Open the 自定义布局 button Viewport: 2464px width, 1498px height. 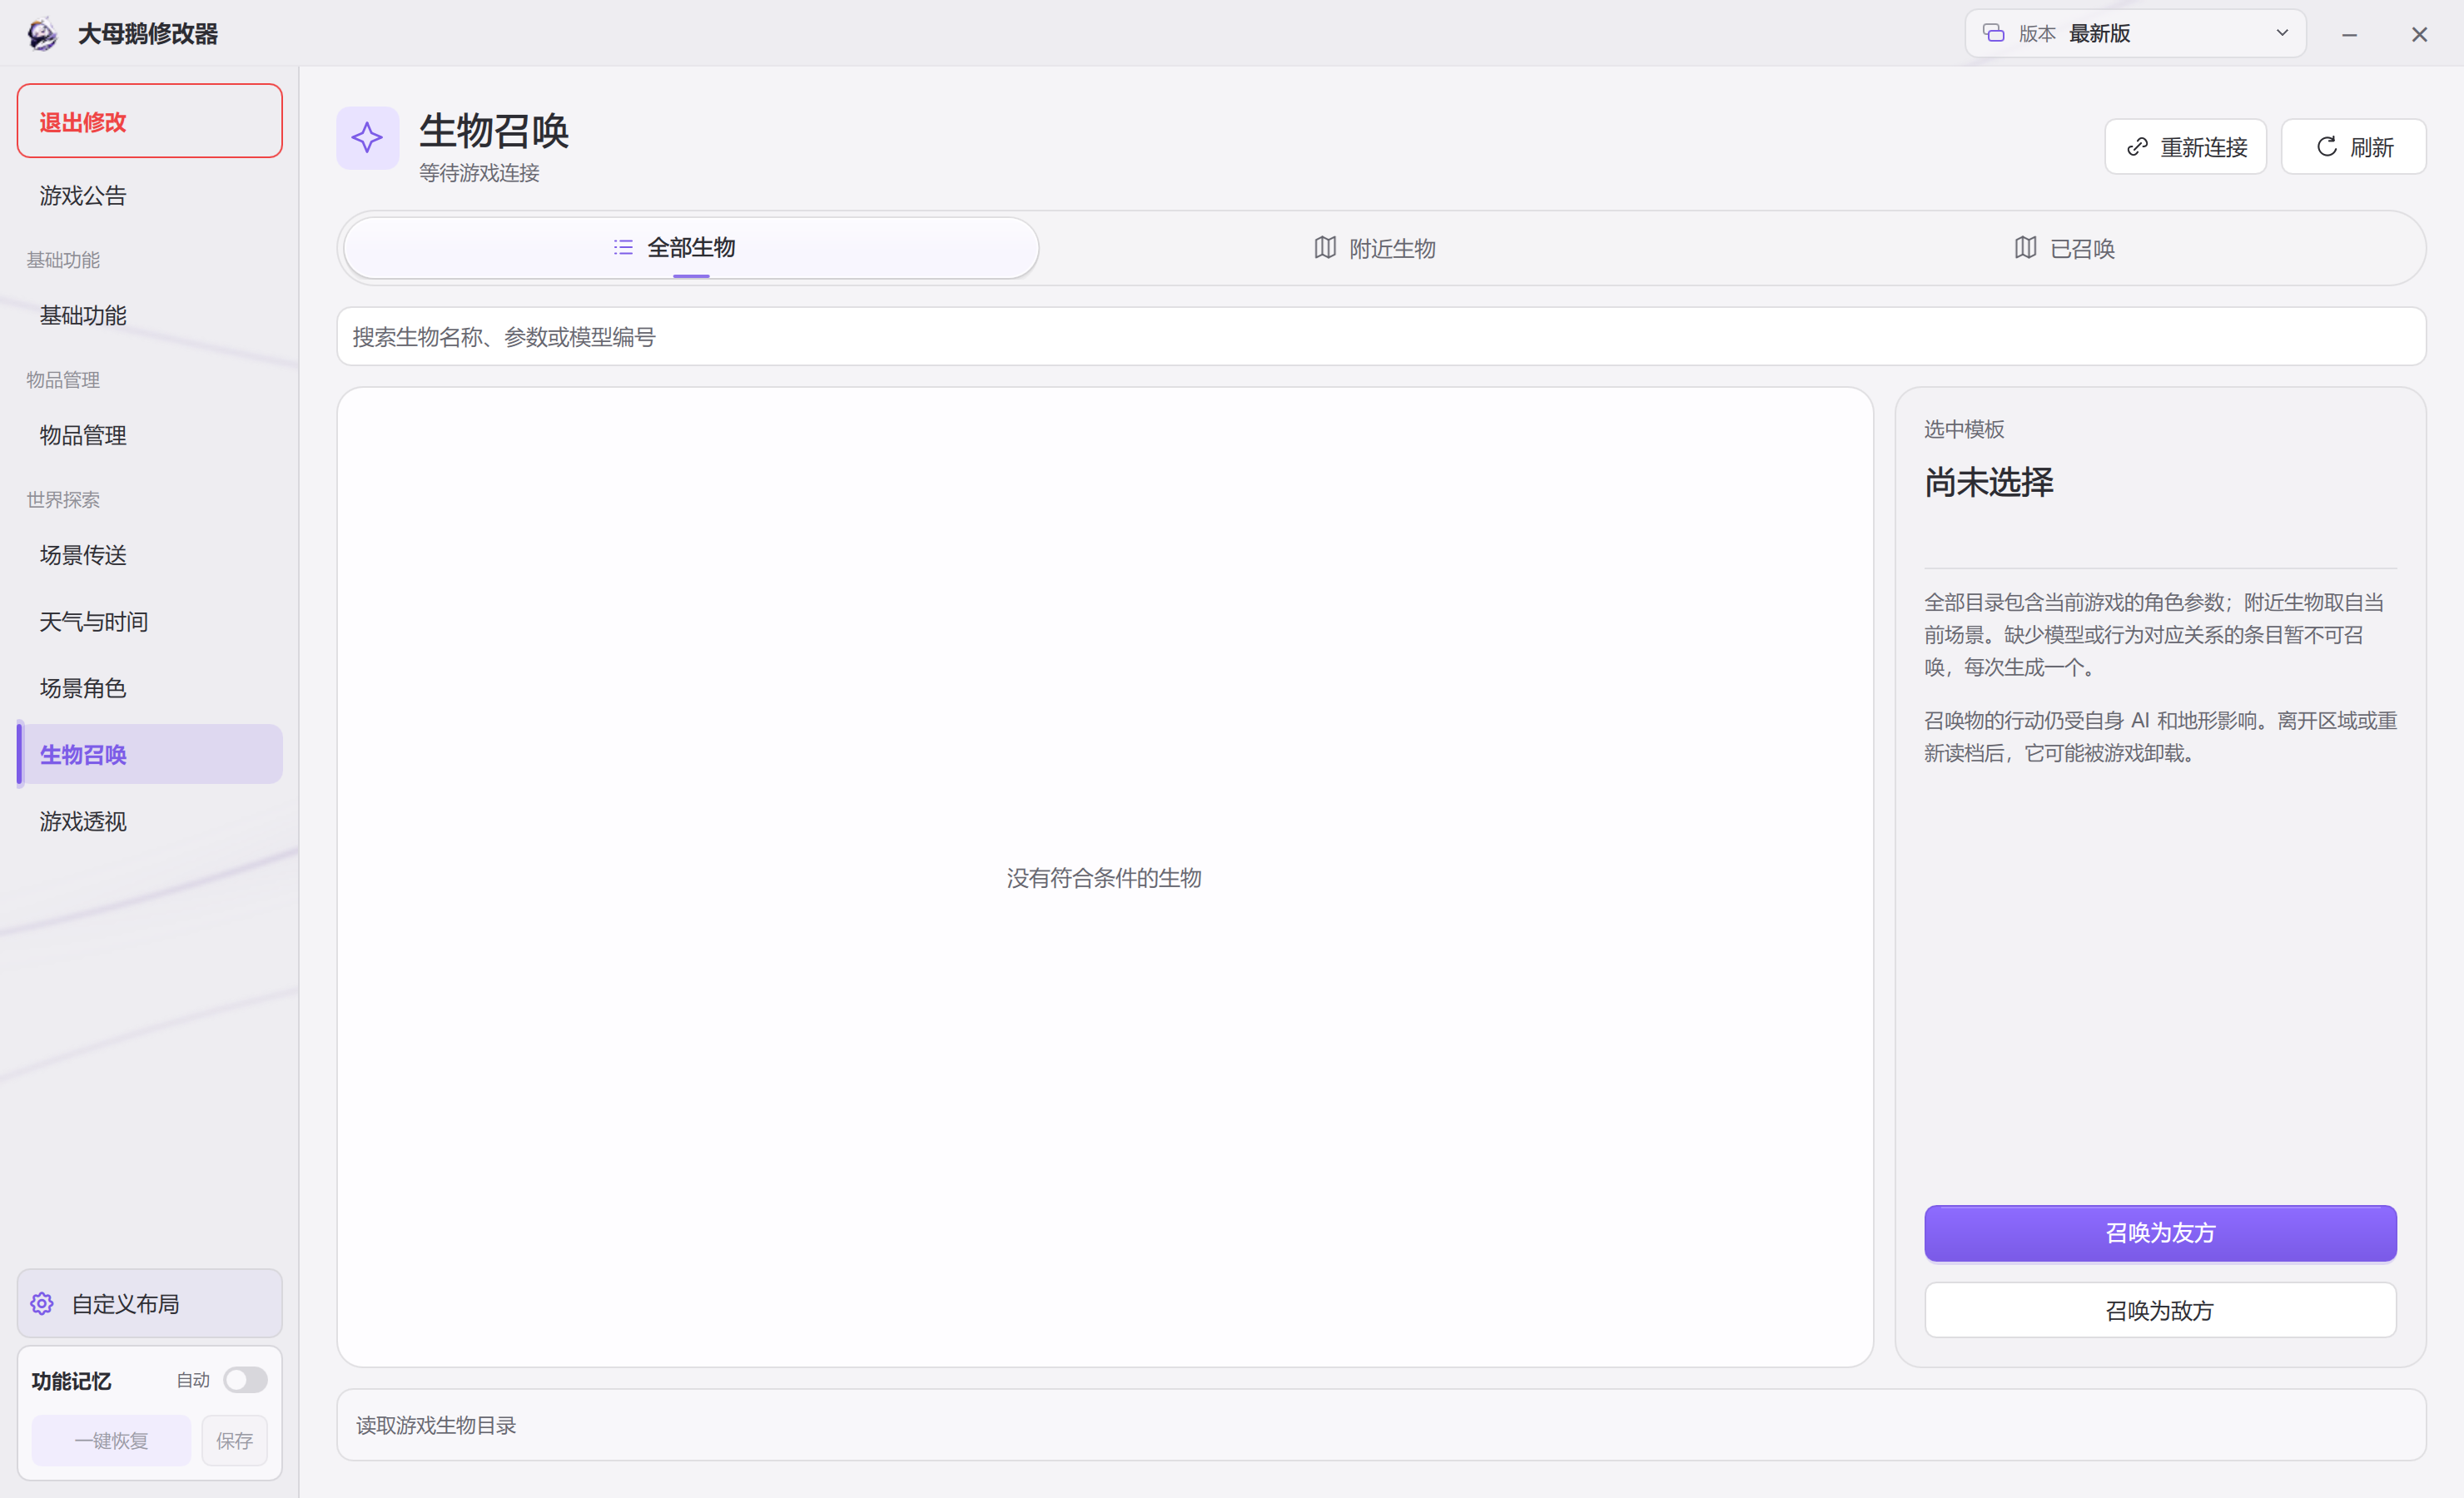(x=150, y=1303)
